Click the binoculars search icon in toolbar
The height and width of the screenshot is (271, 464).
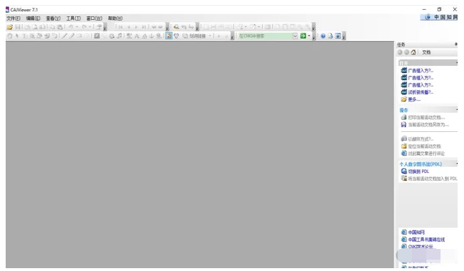176,27
